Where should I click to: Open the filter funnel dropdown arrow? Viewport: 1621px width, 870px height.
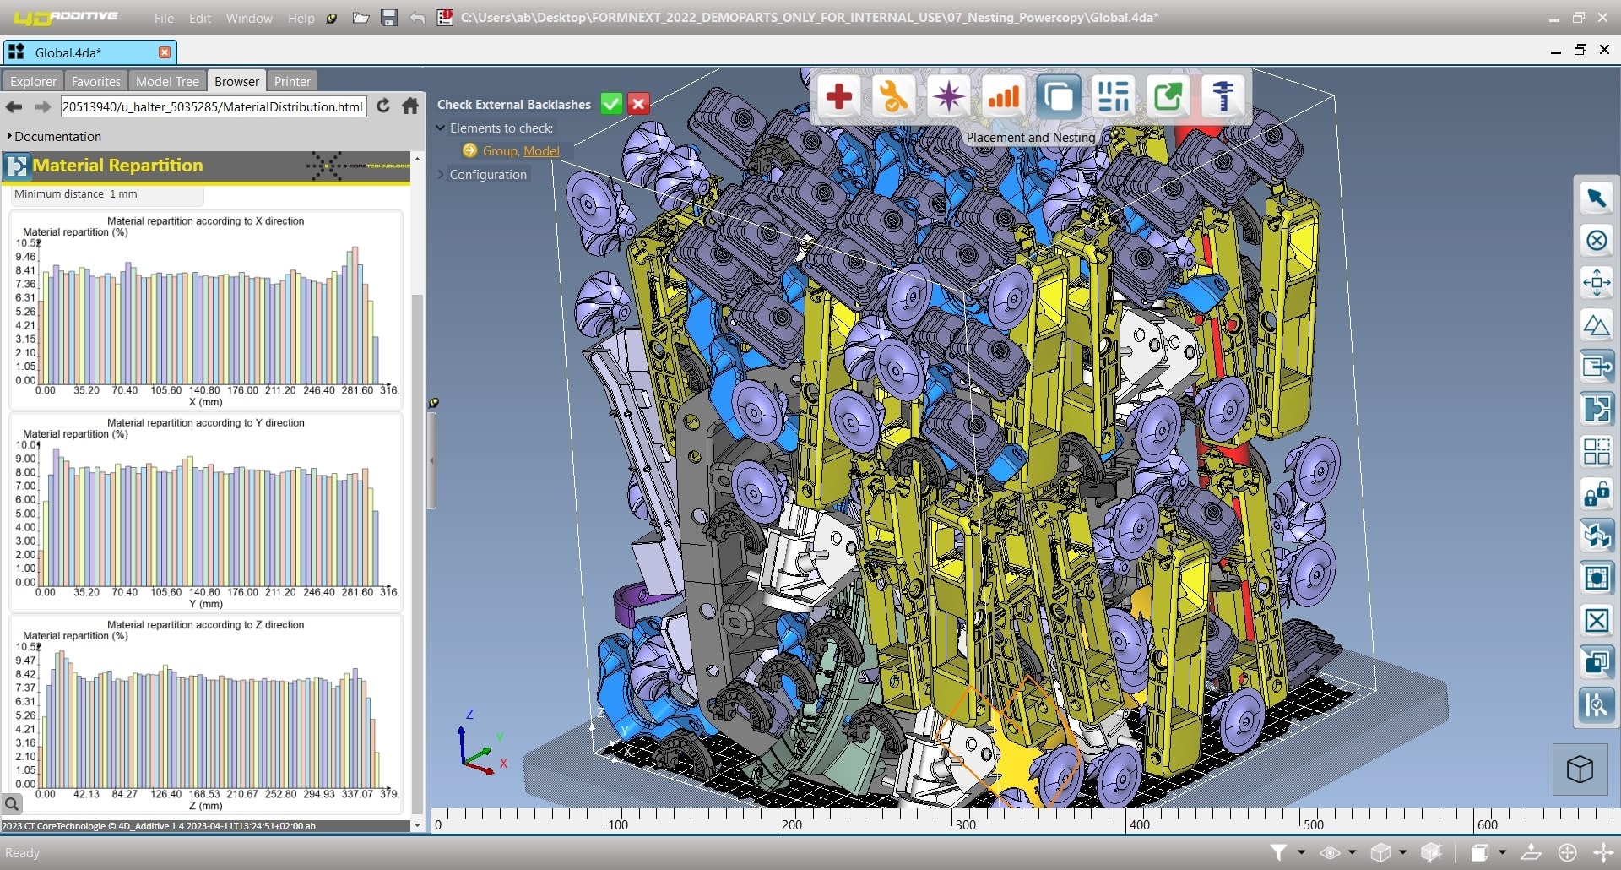[x=1301, y=852]
